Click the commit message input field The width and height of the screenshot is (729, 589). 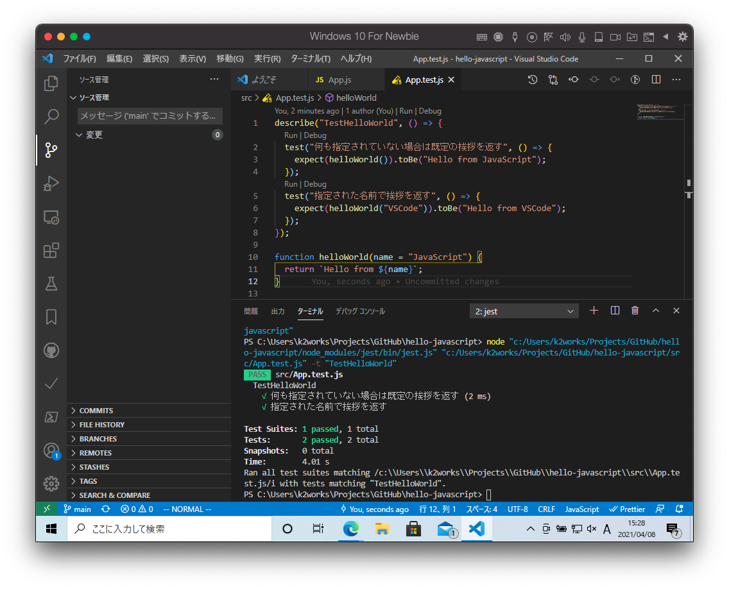coord(150,116)
